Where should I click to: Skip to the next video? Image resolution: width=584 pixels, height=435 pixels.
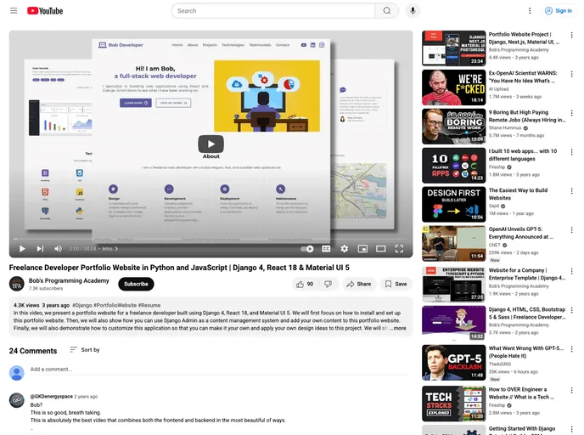click(x=40, y=249)
